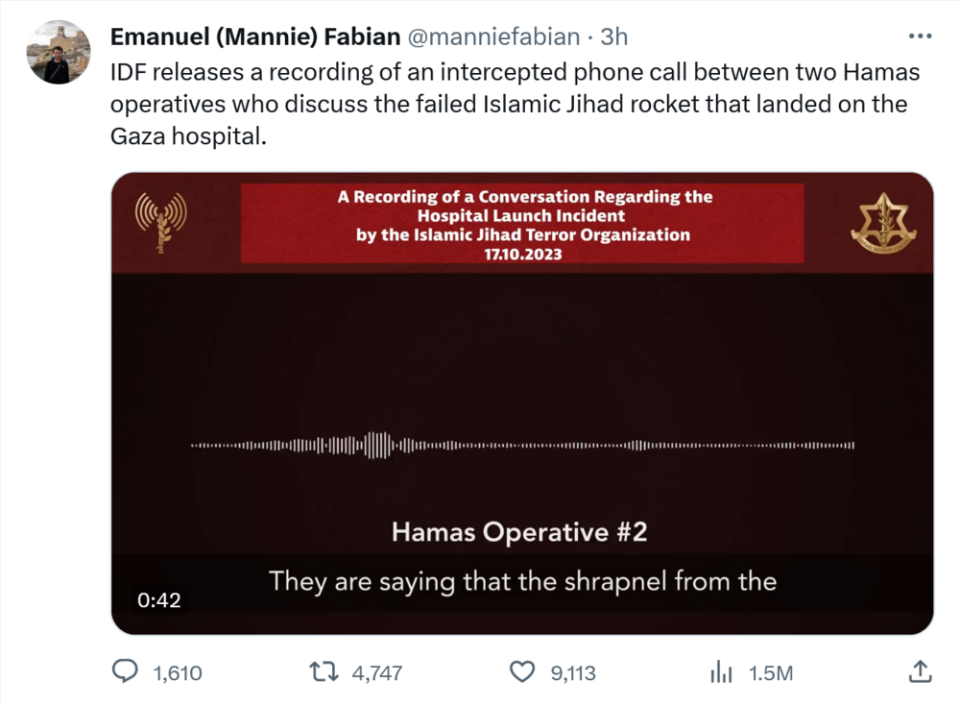
Task: Click the gold IDF emblem in the video
Action: [x=883, y=221]
